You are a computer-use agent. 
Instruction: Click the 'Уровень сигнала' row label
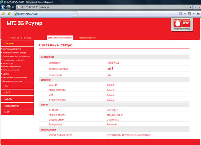(58, 69)
